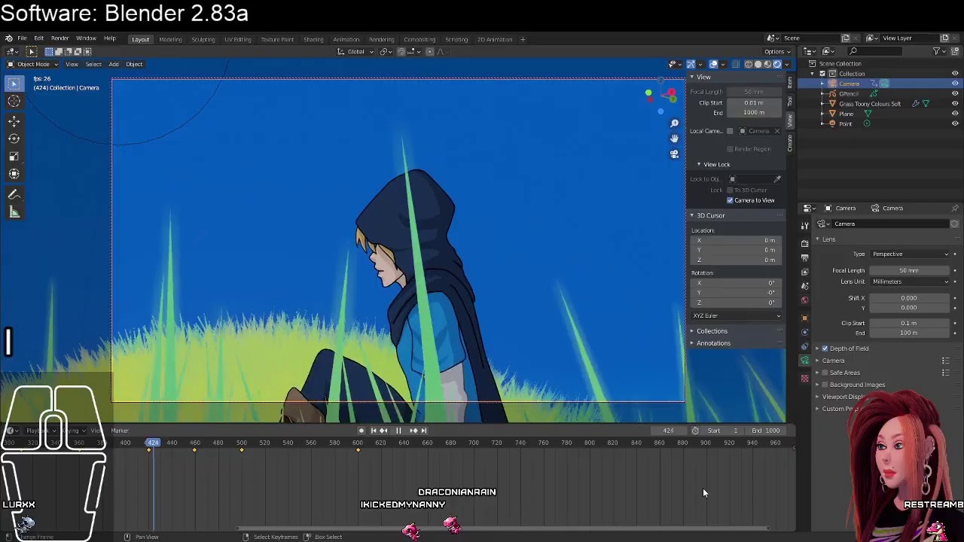Pause animation playback

(x=398, y=431)
